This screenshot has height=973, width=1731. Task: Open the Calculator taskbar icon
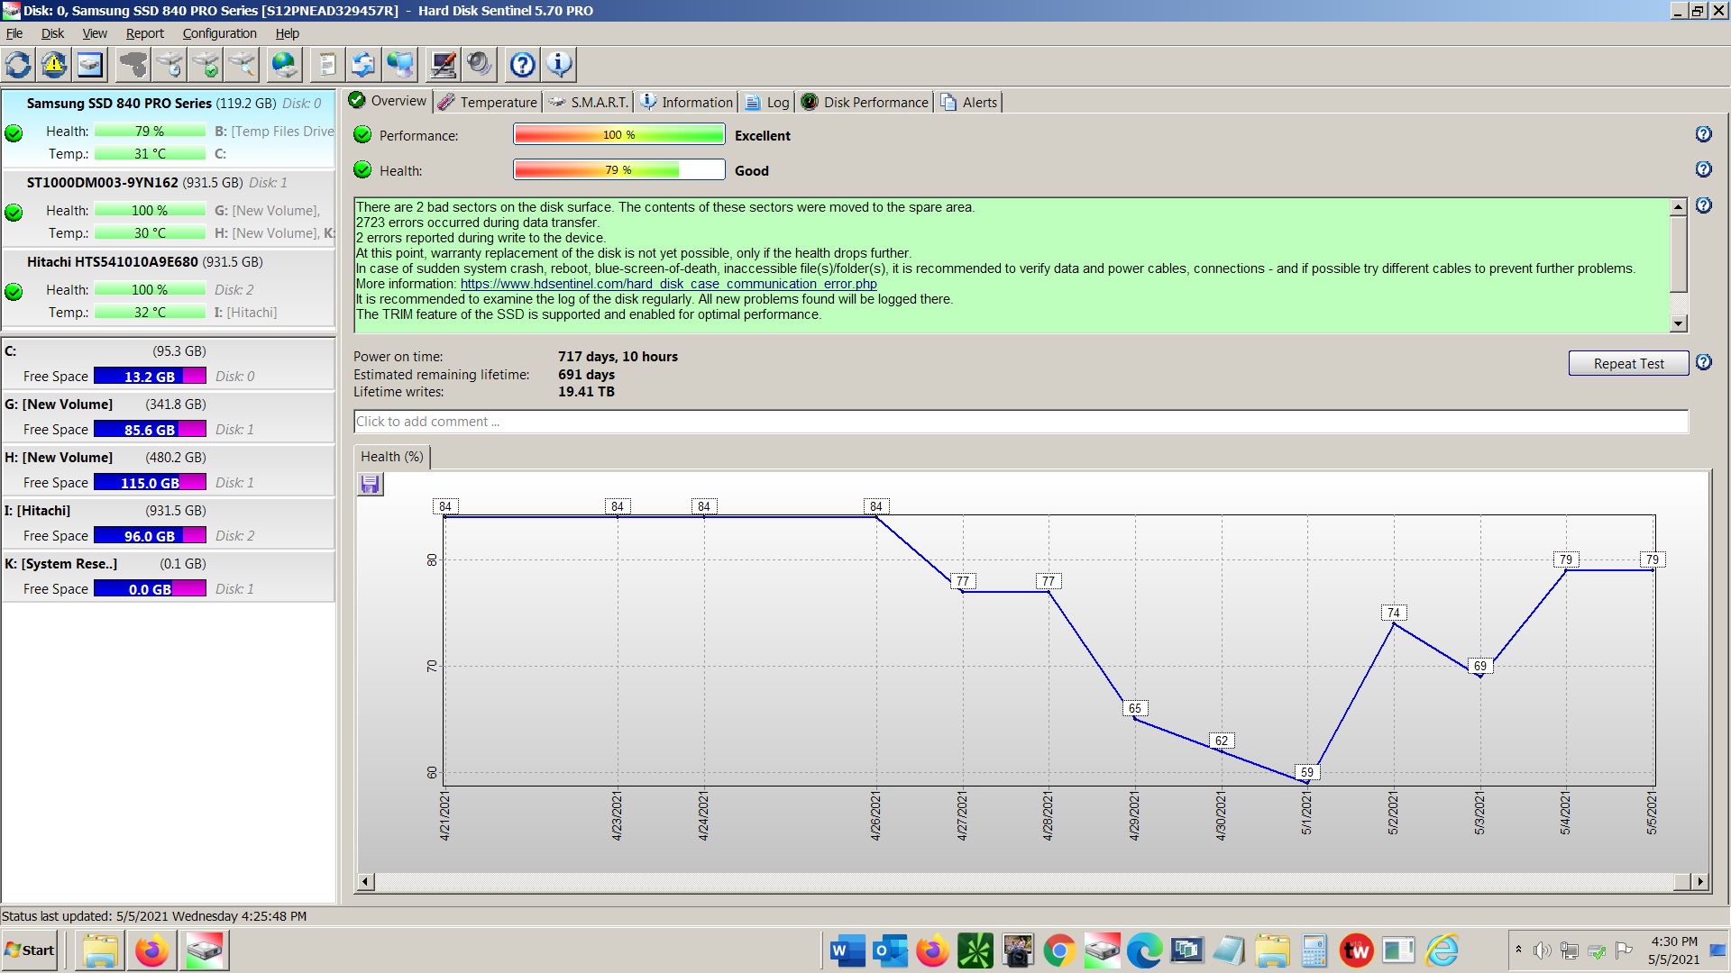point(1314,950)
